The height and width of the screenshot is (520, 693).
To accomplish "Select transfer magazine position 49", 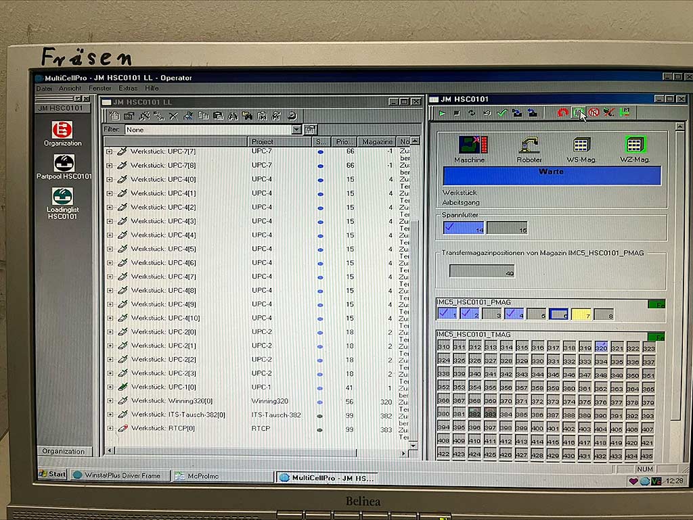I will 482,271.
